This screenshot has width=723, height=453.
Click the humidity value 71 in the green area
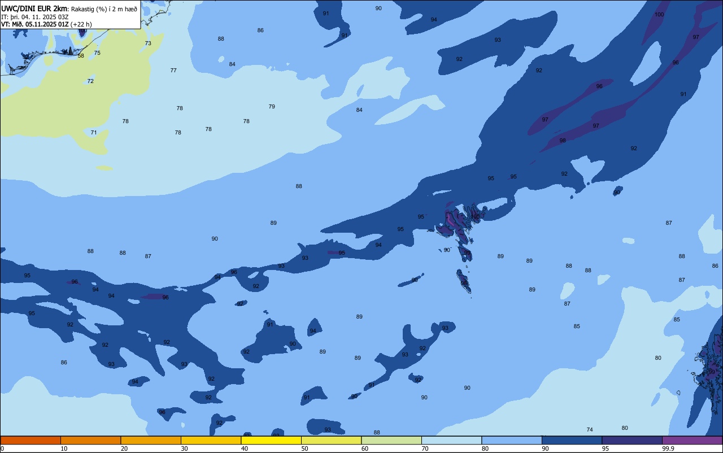[94, 133]
